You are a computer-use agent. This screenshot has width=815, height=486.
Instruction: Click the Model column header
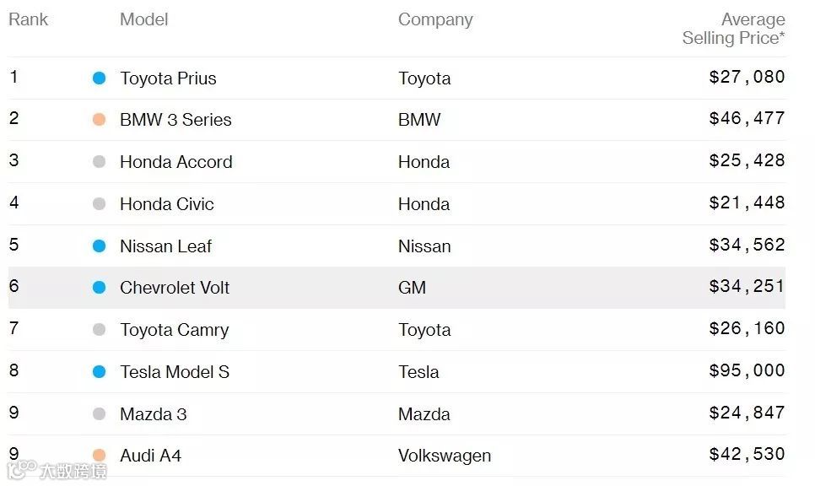coord(143,19)
